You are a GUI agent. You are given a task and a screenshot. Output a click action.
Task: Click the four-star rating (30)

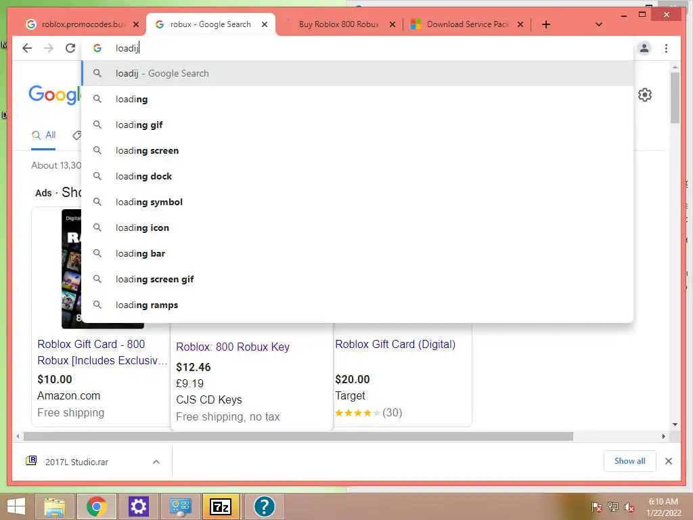point(368,413)
